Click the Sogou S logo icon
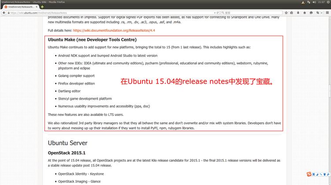The image size is (331, 185). pos(309,174)
